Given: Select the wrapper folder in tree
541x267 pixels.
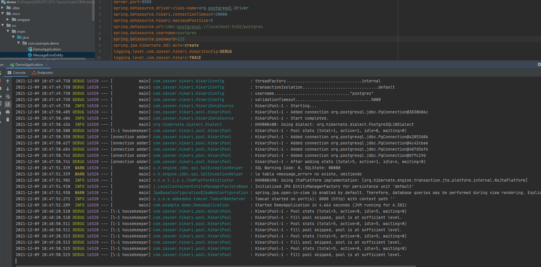Looking at the screenshot, I should (23, 20).
